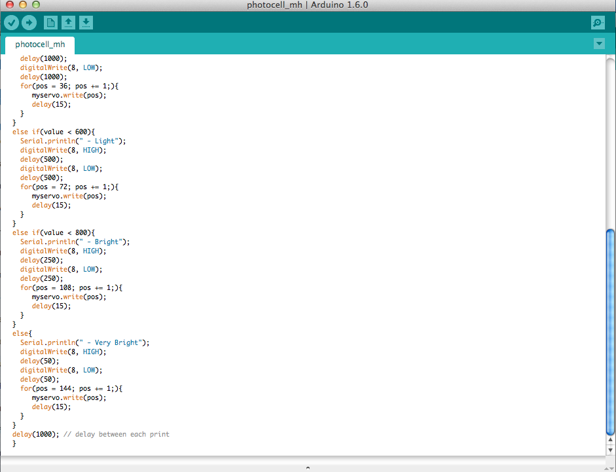The width and height of the screenshot is (616, 472).
Task: Save the sketch with the down-arrow icon
Action: [x=86, y=23]
